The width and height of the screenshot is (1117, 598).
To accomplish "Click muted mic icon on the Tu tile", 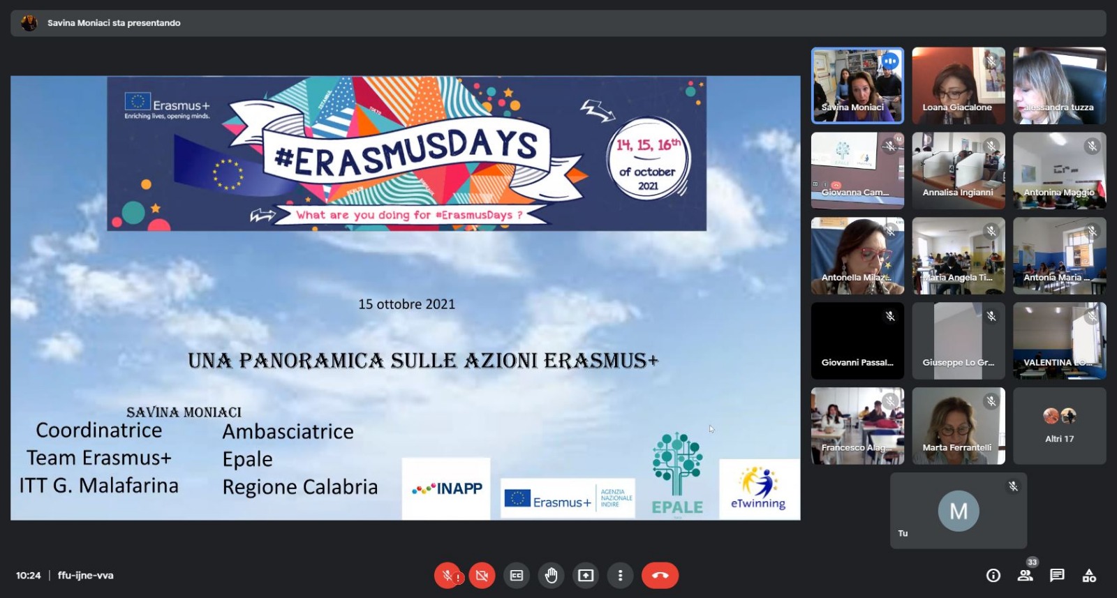I will point(1013,486).
